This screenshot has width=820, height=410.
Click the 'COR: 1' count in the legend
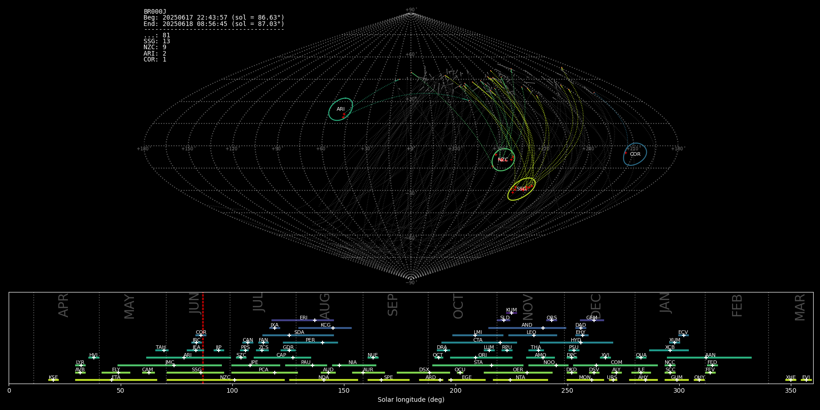[155, 60]
